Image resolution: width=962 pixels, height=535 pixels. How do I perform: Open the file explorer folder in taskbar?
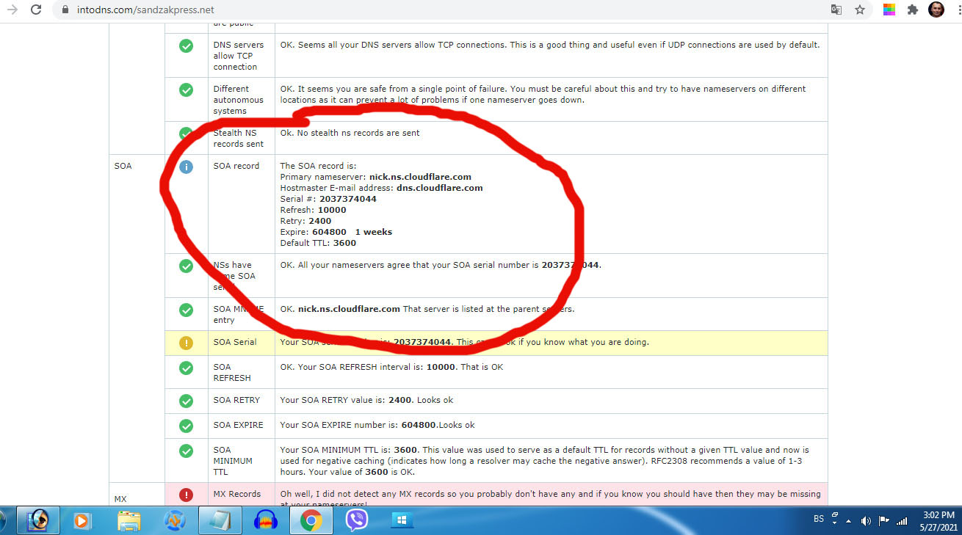tap(129, 520)
